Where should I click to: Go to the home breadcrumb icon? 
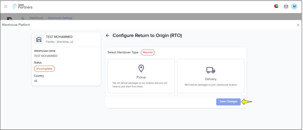[x=23, y=18]
